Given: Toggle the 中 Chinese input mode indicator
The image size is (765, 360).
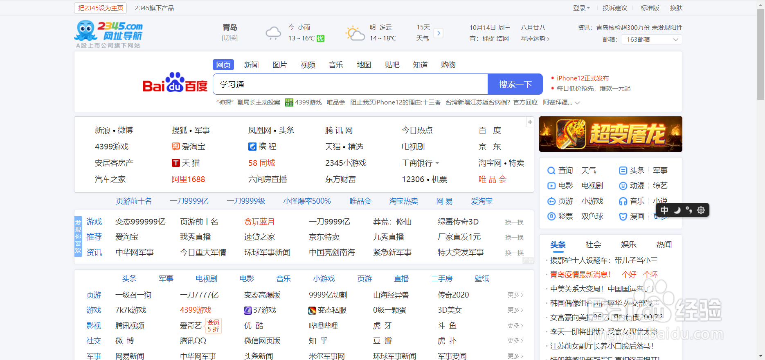Looking at the screenshot, I should 664,210.
